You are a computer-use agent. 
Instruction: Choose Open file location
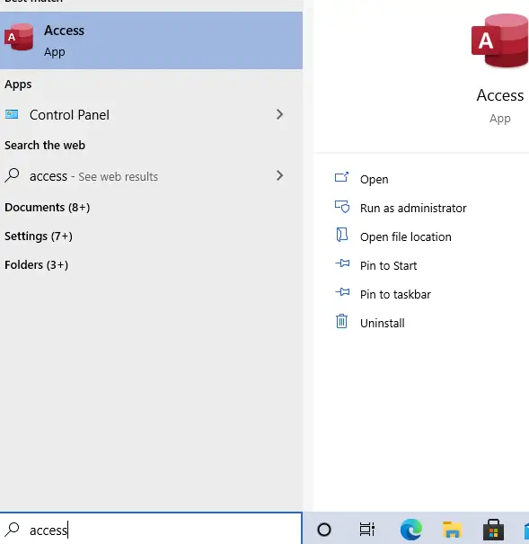point(406,237)
